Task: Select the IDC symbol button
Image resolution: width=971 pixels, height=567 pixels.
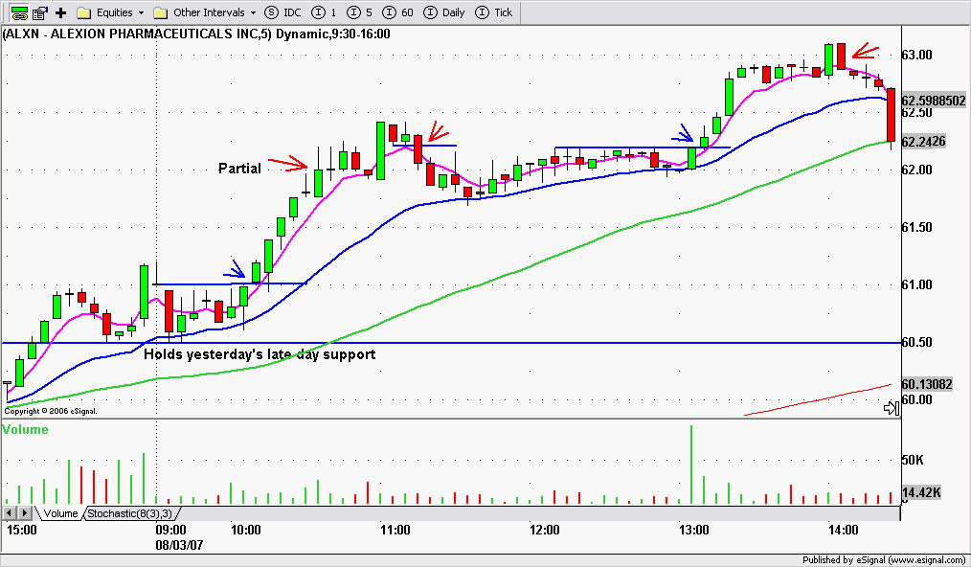Action: 283,12
